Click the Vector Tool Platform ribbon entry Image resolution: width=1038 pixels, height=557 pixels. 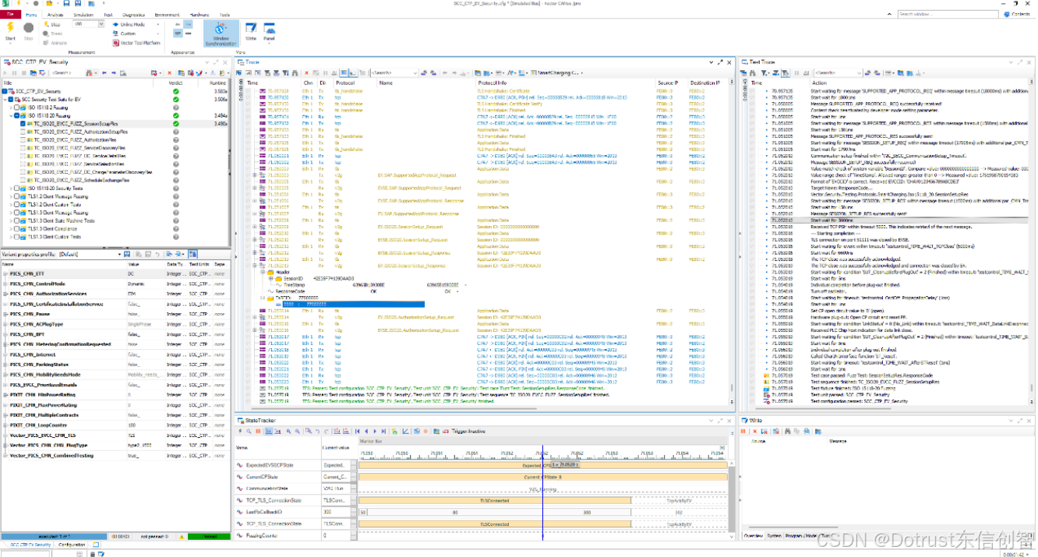[137, 43]
